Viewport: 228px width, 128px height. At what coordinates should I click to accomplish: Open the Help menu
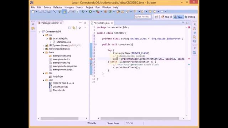(x=116, y=7)
